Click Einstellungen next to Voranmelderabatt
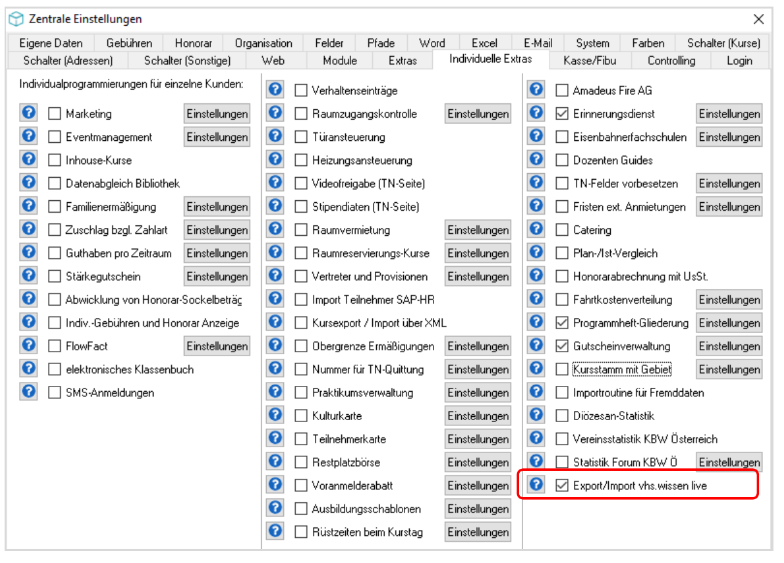Viewport: 784px width, 563px height. [x=478, y=485]
